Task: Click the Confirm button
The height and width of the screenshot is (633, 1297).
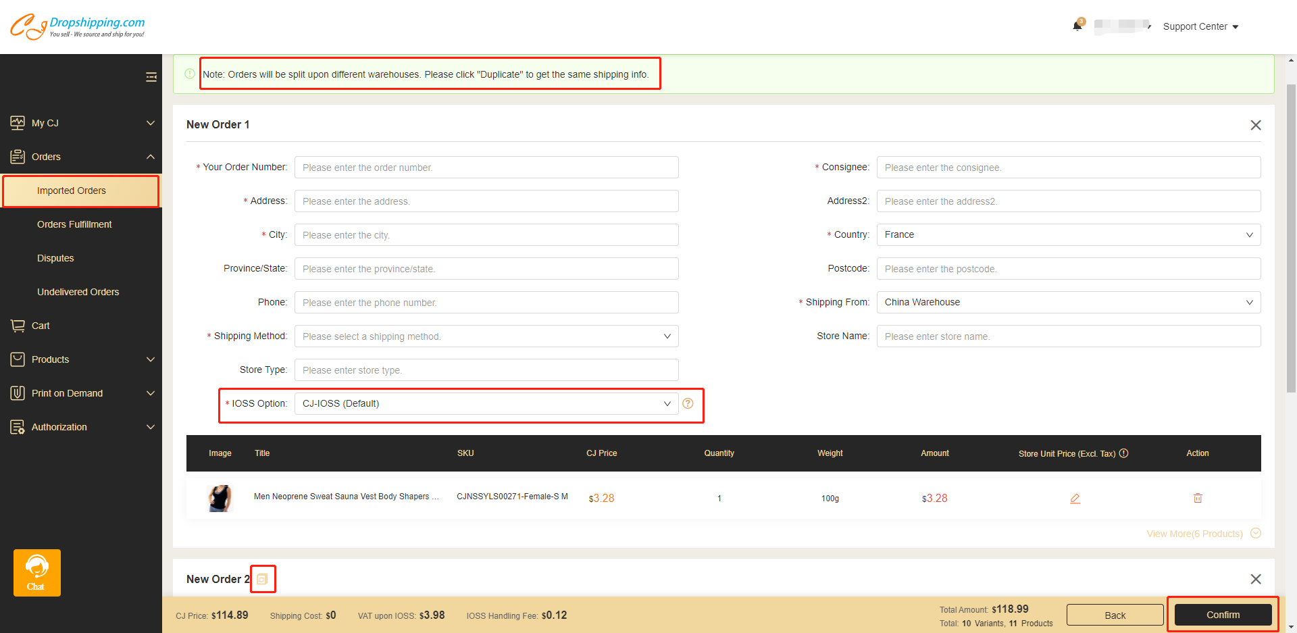Action: (x=1223, y=615)
